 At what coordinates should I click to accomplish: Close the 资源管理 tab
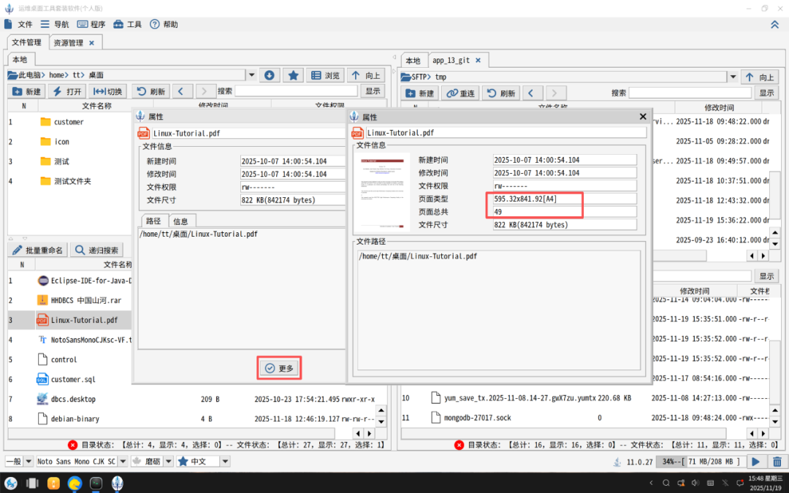pos(91,43)
